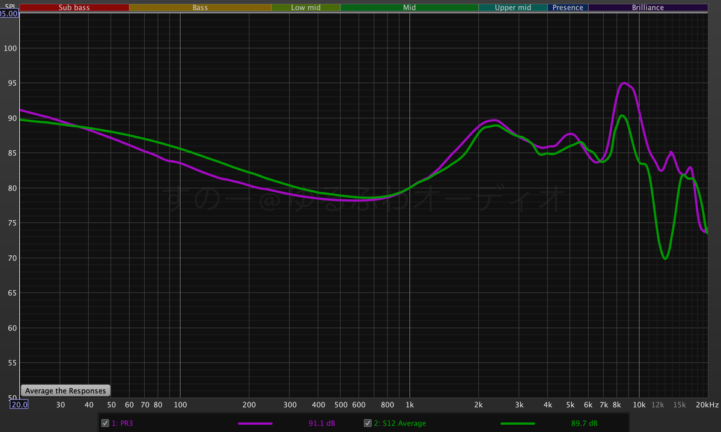Click the 10k frequency axis label
The image size is (721, 432).
639,405
